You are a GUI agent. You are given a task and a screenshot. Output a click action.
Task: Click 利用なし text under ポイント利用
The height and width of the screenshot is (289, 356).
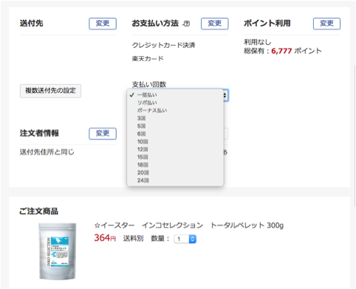[258, 42]
